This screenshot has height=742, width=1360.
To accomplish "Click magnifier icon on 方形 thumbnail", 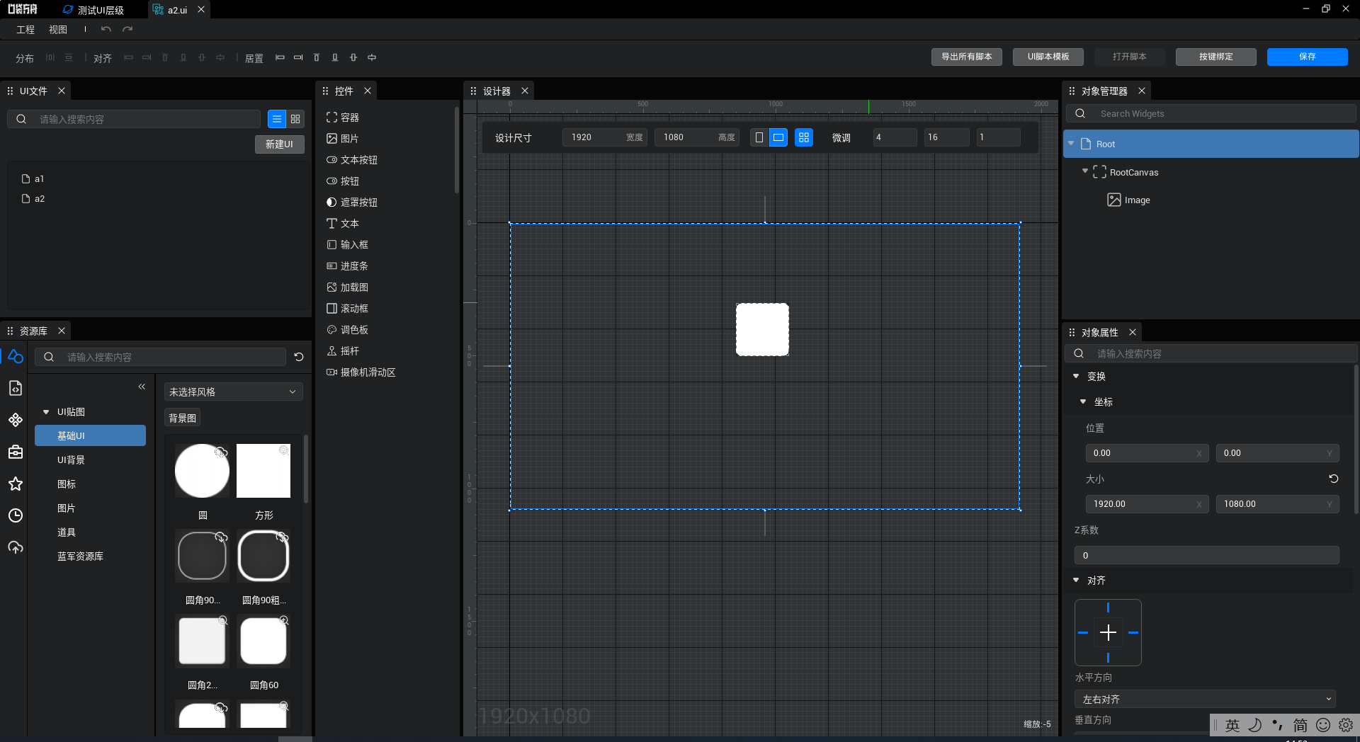I will (283, 450).
